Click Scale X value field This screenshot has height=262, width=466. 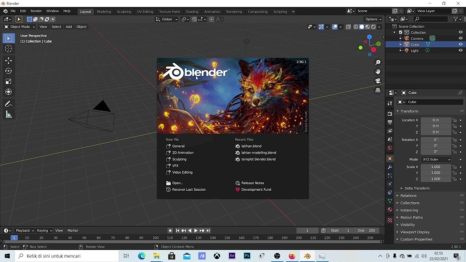pyautogui.click(x=435, y=167)
